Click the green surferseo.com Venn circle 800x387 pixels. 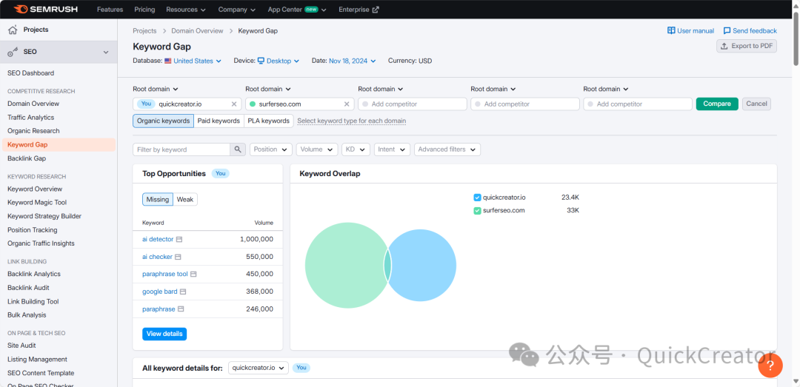pyautogui.click(x=341, y=265)
